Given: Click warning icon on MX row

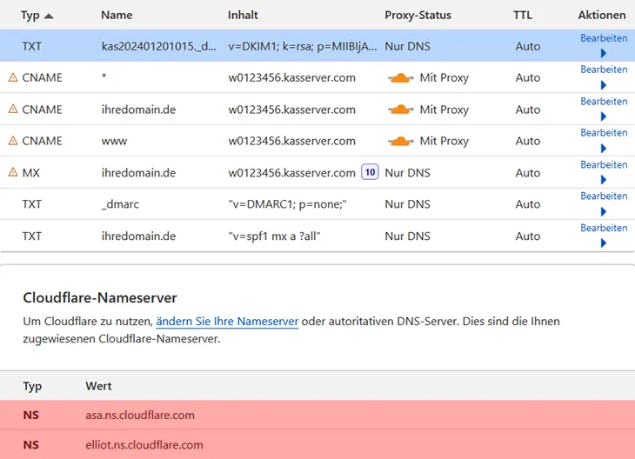Looking at the screenshot, I should point(13,172).
